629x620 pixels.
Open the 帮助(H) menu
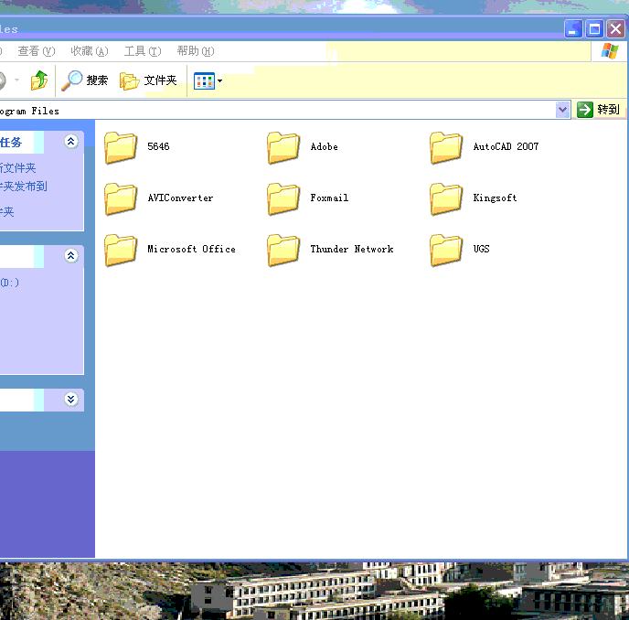coord(196,51)
